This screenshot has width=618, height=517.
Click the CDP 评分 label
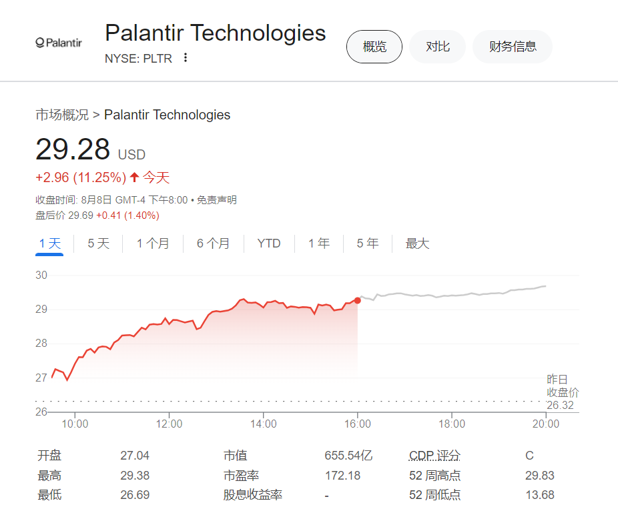point(434,456)
